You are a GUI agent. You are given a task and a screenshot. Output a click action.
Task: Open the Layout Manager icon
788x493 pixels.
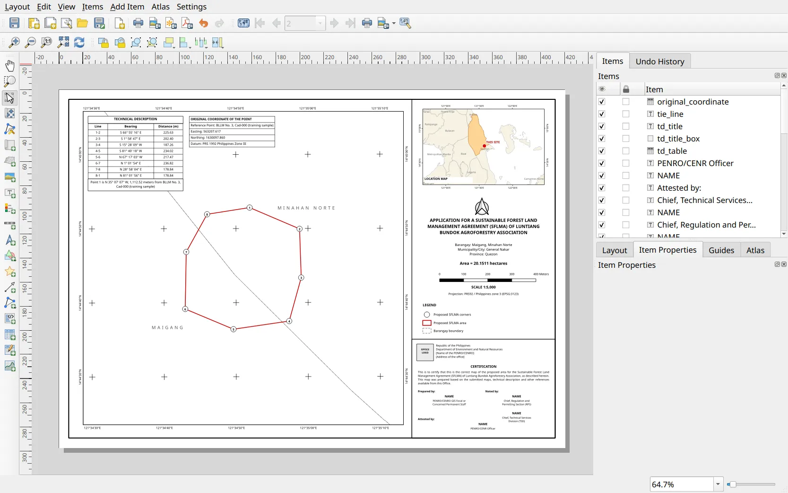pyautogui.click(x=67, y=23)
